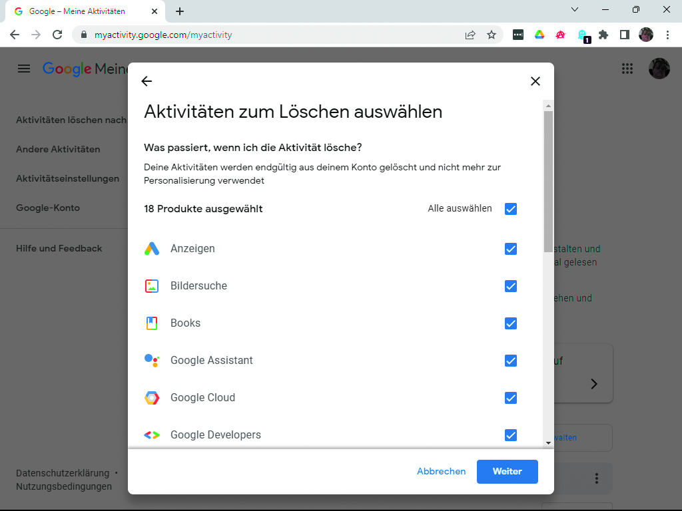Click the browser back button

(x=15, y=35)
